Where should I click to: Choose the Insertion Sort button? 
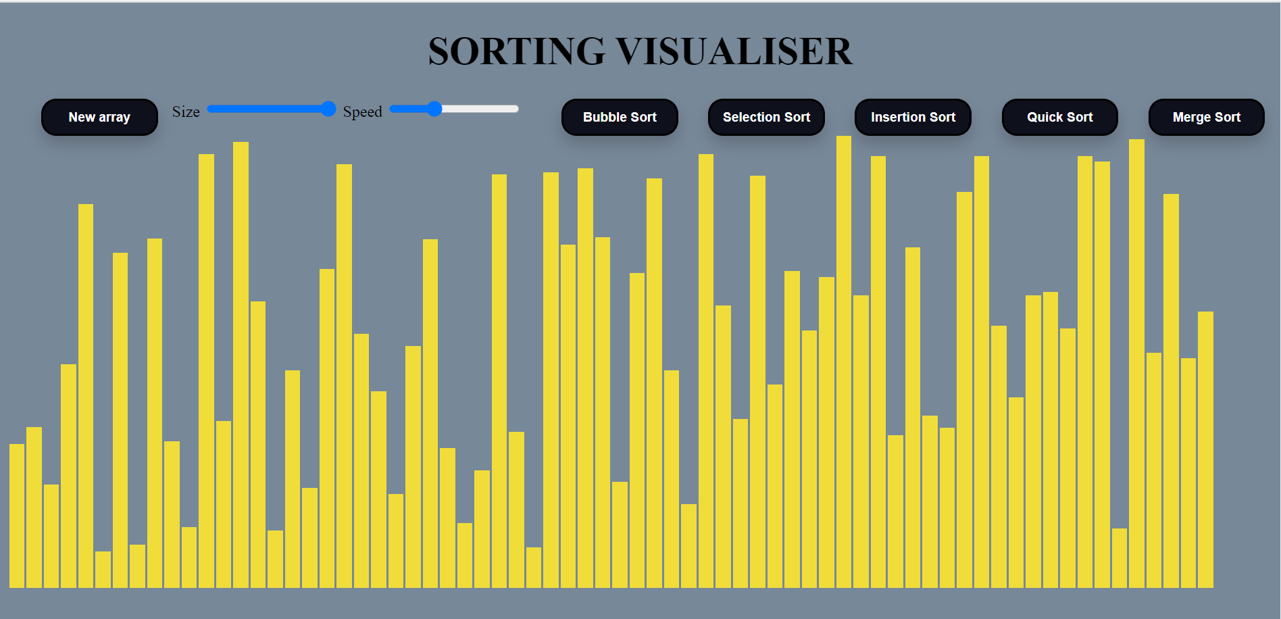913,117
